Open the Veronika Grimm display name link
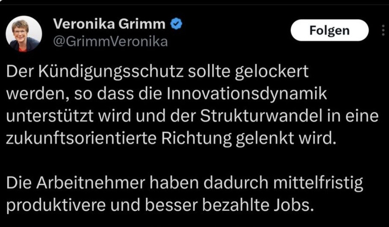389x227 pixels. (x=109, y=25)
